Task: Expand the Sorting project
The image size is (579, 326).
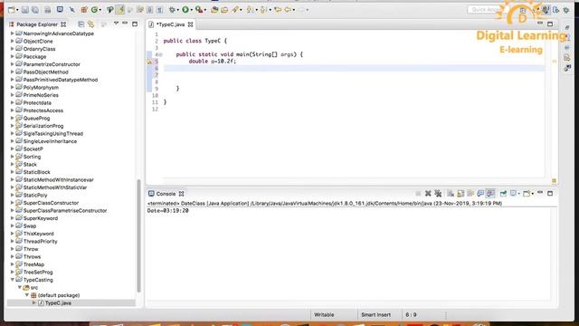Action: point(12,157)
